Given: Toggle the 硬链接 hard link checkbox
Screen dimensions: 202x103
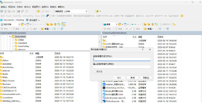Looking at the screenshot, I should tap(95, 71).
